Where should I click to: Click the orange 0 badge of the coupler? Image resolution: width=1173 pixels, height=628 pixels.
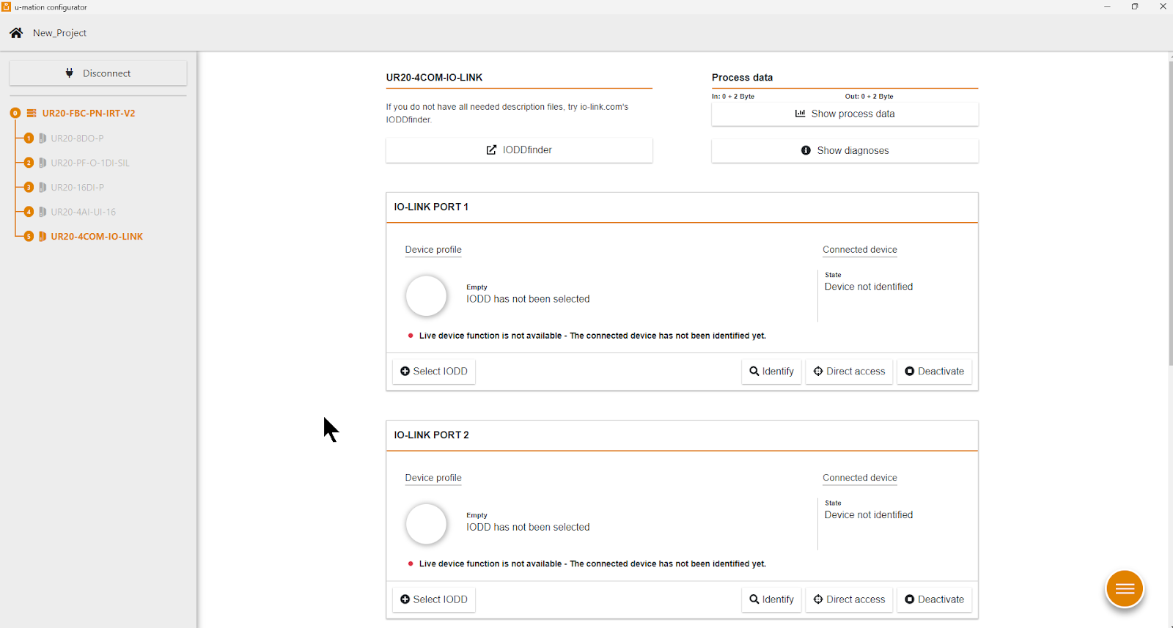[x=15, y=114]
